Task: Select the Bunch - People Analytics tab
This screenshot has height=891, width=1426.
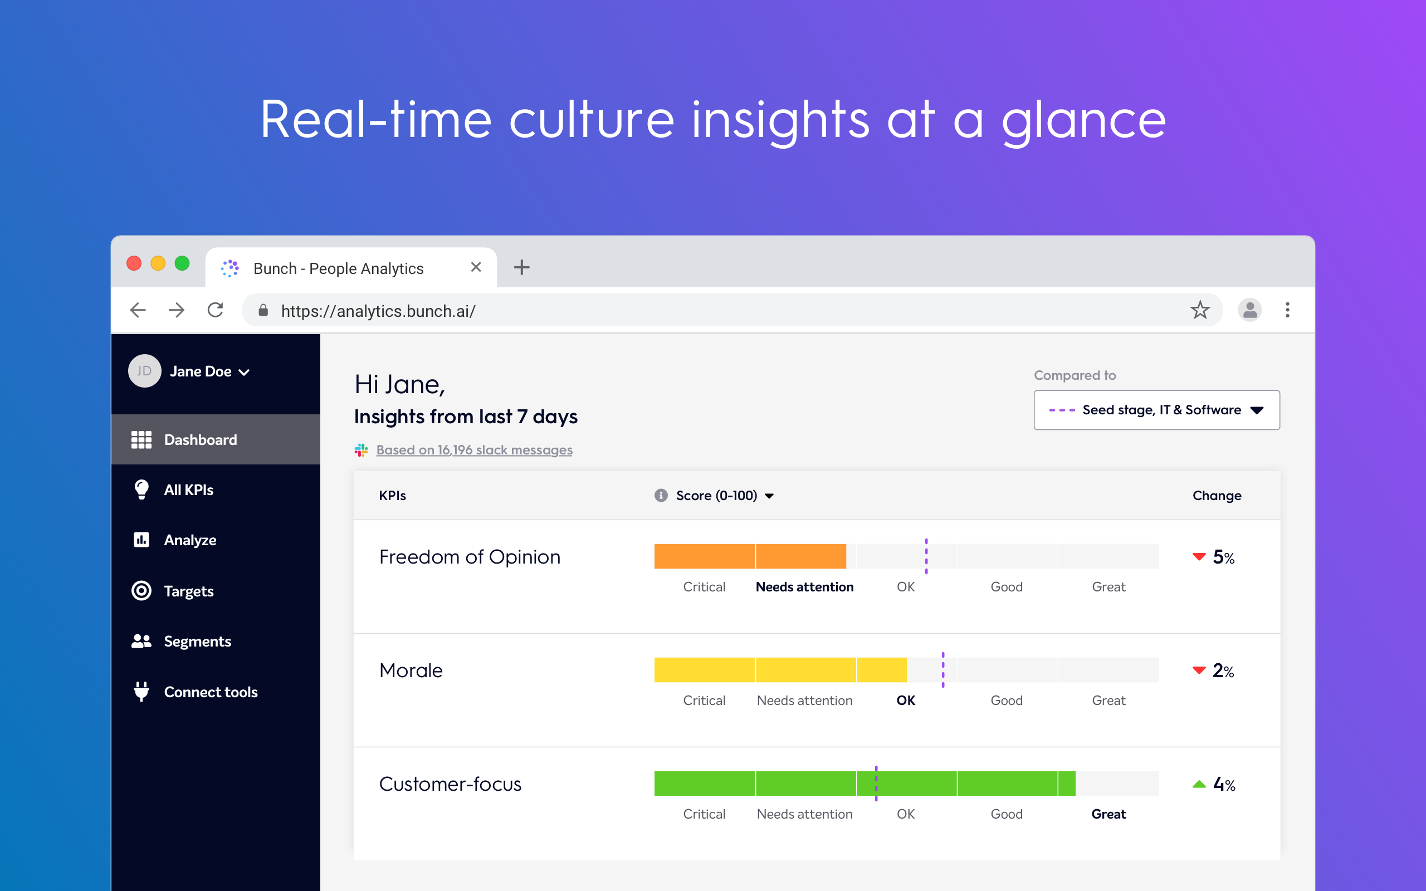Action: (351, 268)
